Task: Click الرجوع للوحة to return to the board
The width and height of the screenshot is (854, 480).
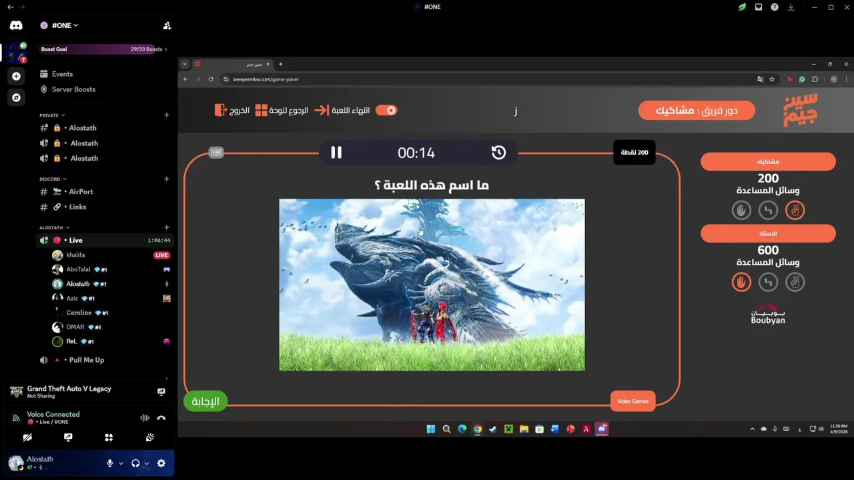Action: tap(282, 110)
